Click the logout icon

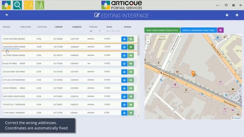(x=241, y=5)
